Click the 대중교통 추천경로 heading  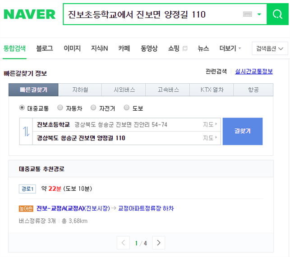point(41,169)
